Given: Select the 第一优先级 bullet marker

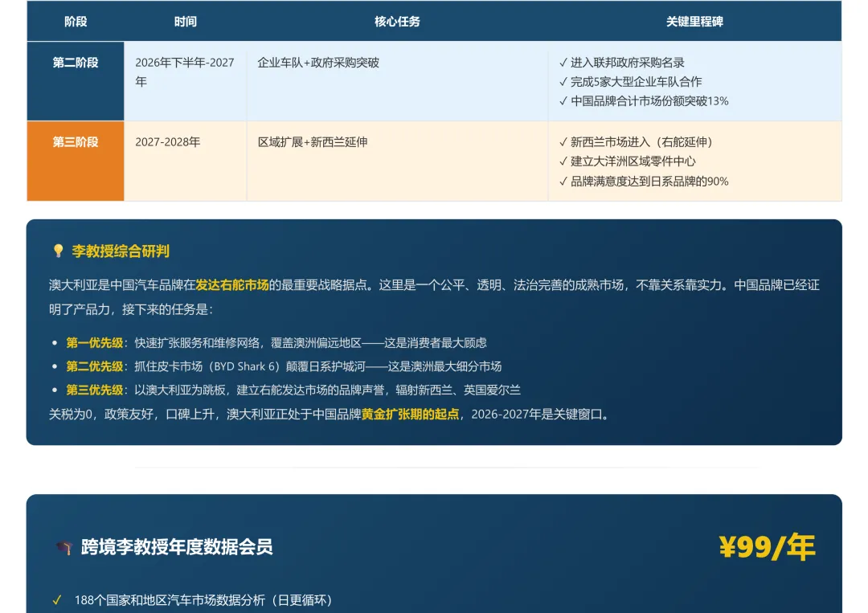Looking at the screenshot, I should [53, 341].
